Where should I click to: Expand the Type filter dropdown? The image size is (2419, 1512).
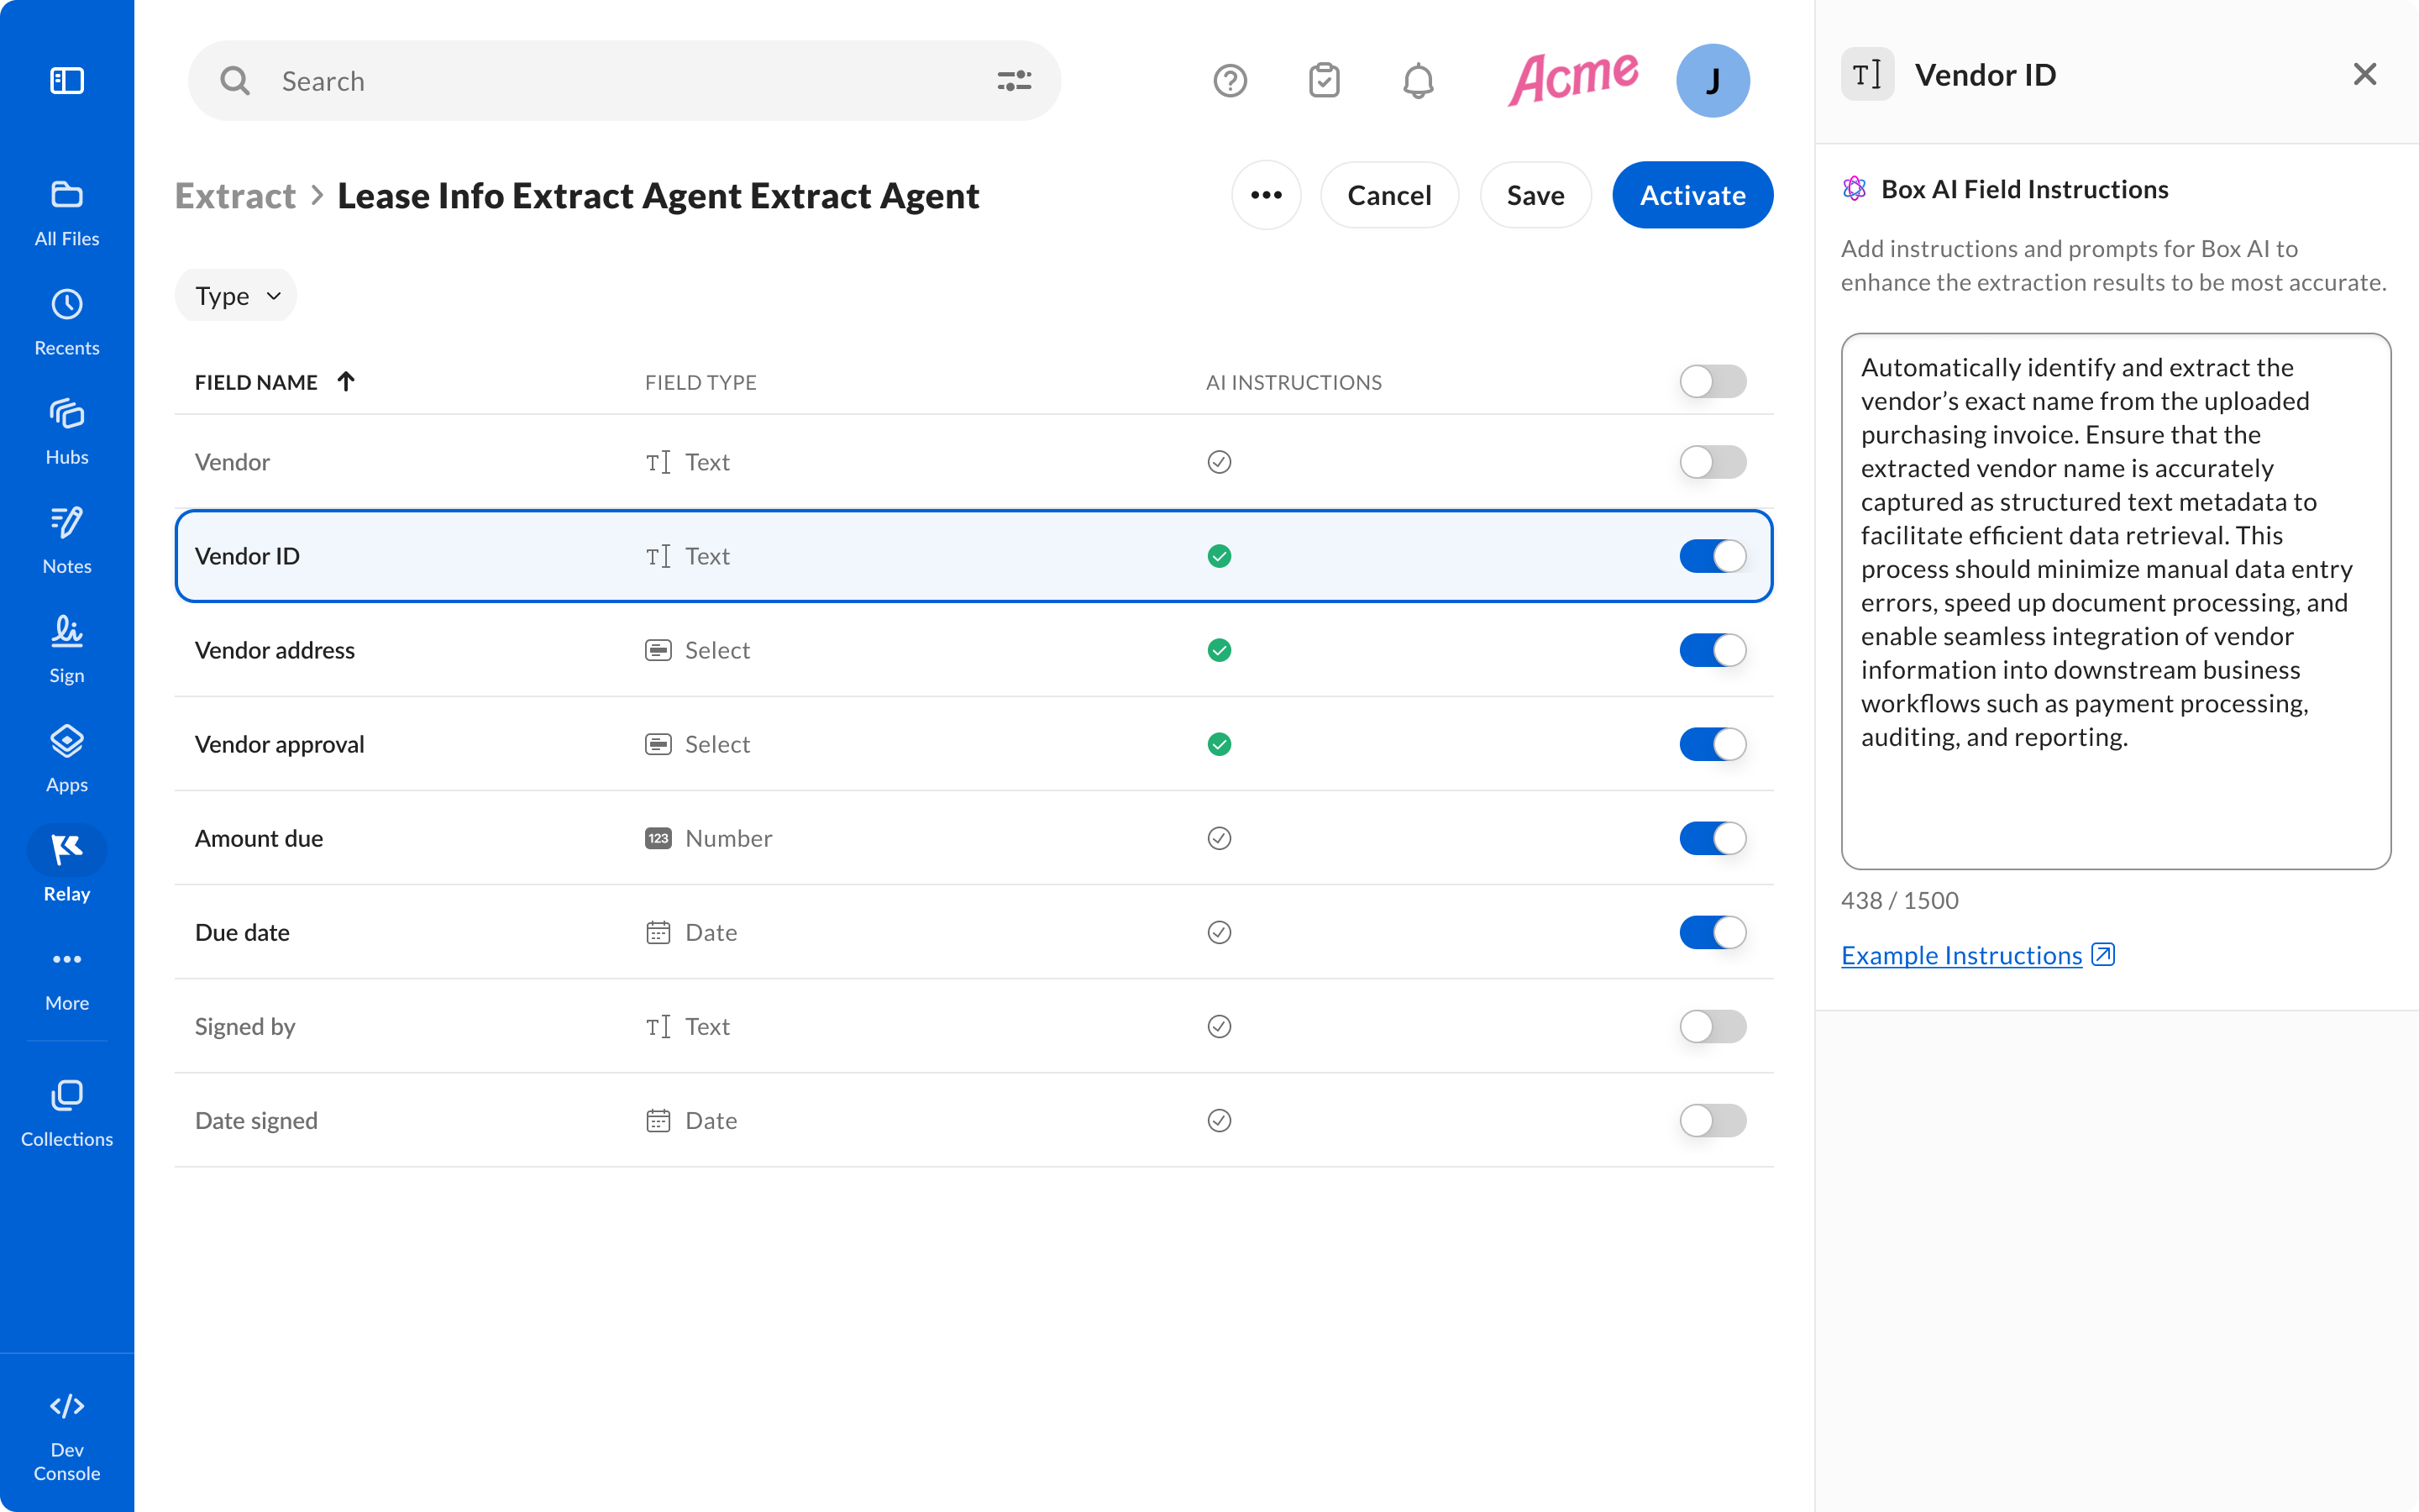tap(236, 296)
